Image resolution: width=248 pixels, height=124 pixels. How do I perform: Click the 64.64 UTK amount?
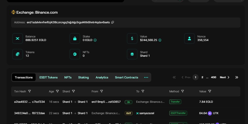[x=203, y=113]
